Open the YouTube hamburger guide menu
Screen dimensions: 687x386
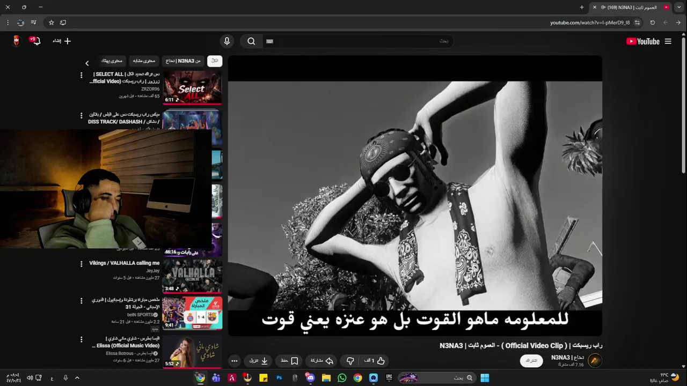tap(668, 41)
